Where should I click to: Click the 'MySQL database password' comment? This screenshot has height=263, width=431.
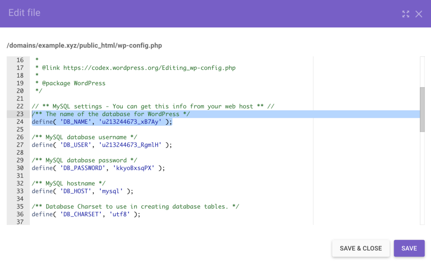[x=84, y=160]
